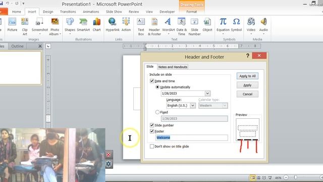Open the Slide Show ribbon tab
Viewport: 323px width, 182px height.
[114, 12]
